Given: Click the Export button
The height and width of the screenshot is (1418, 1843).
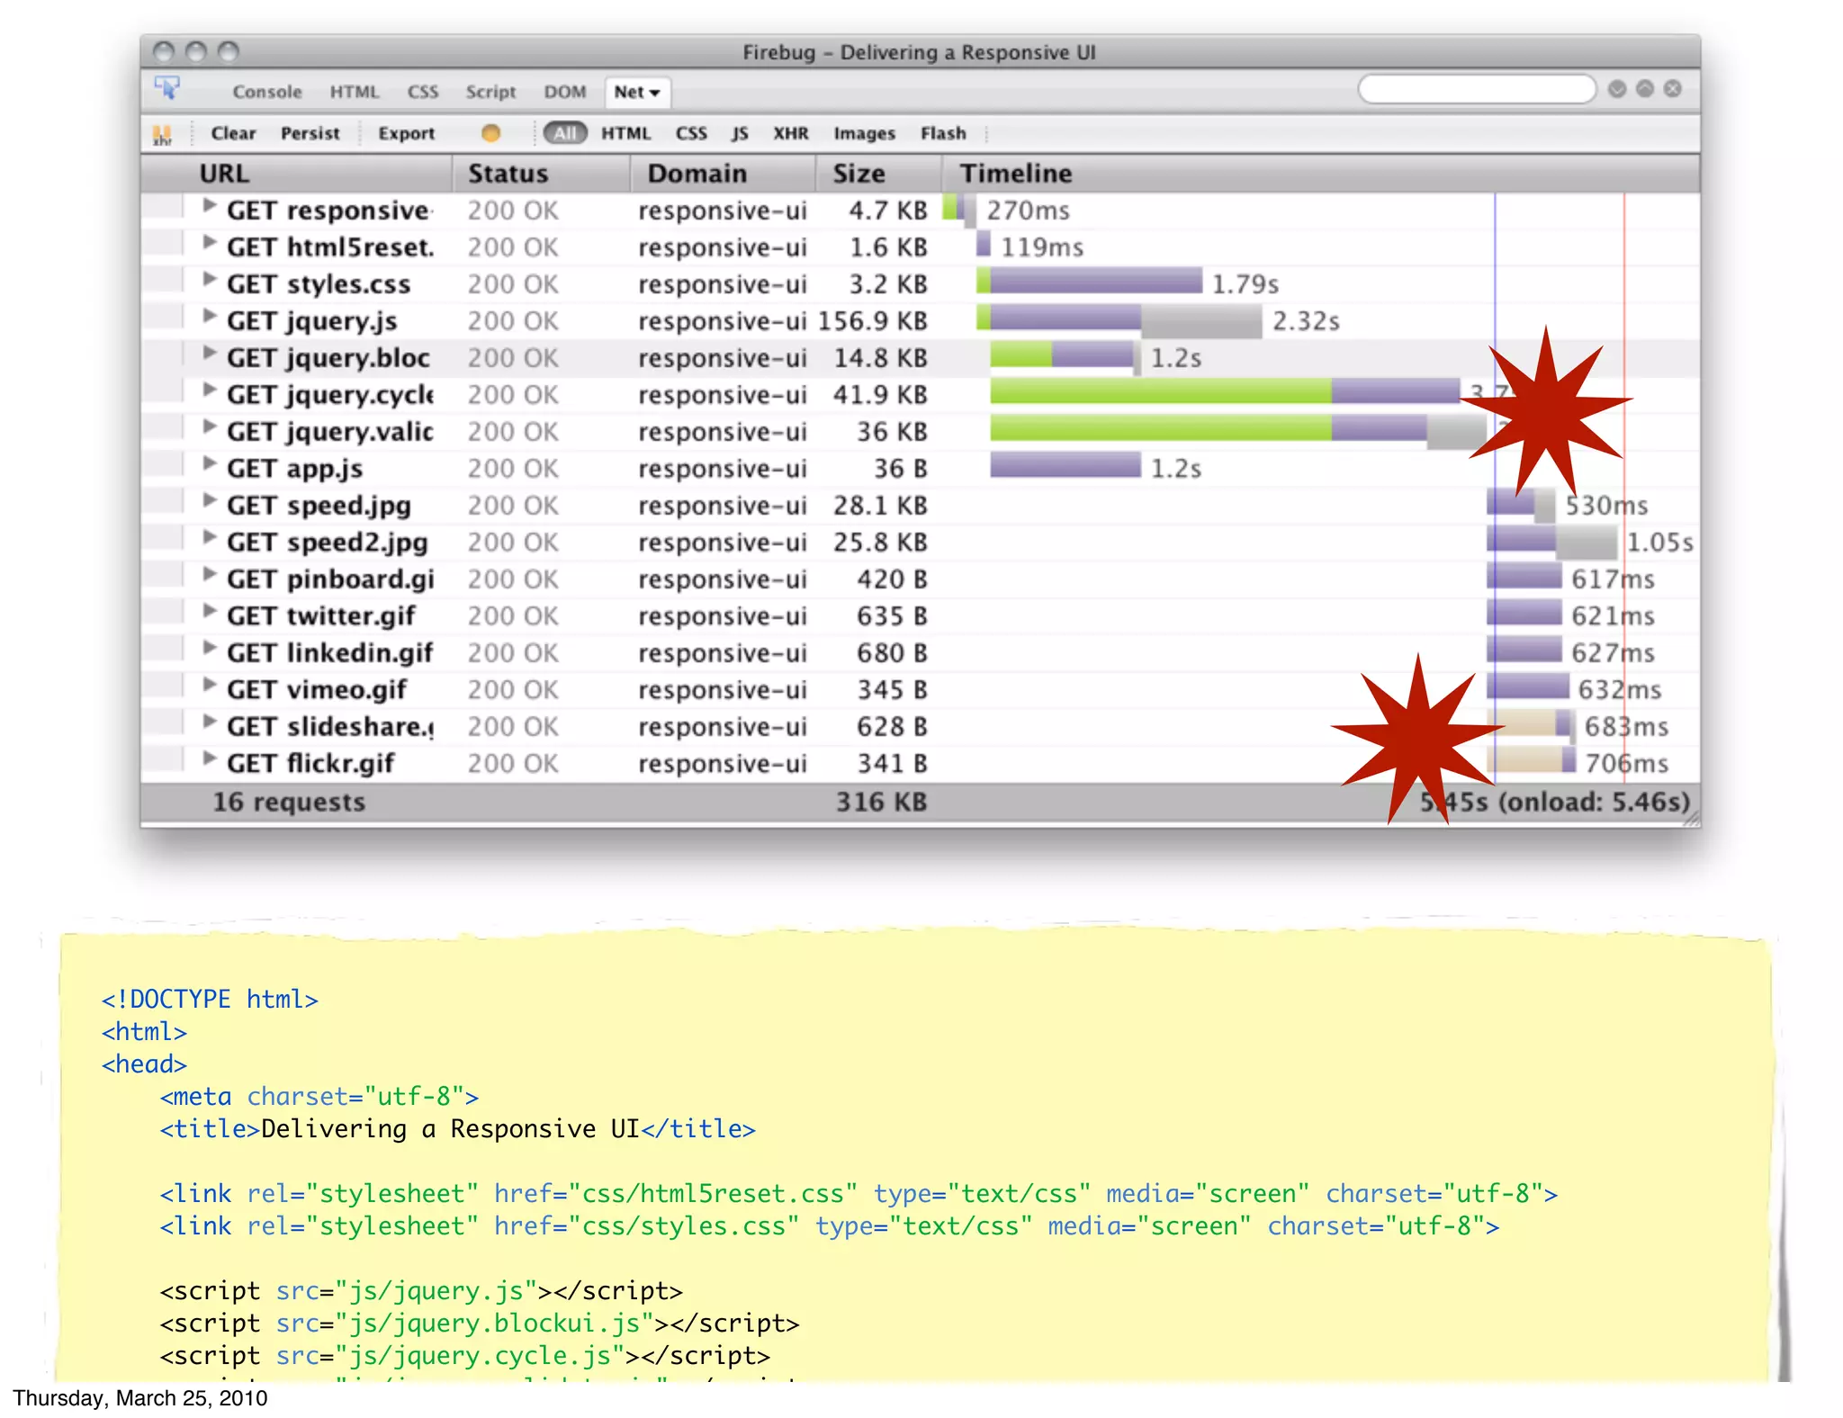Looking at the screenshot, I should click(x=406, y=133).
